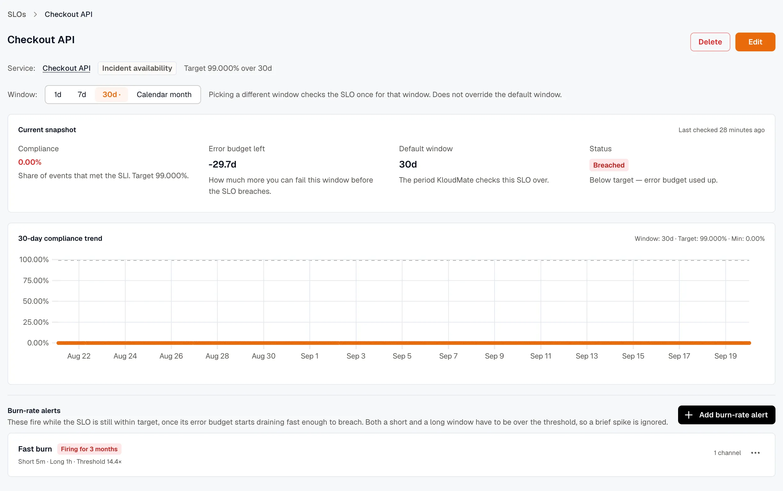The image size is (783, 491).
Task: Click the 1 channel label
Action: [727, 453]
